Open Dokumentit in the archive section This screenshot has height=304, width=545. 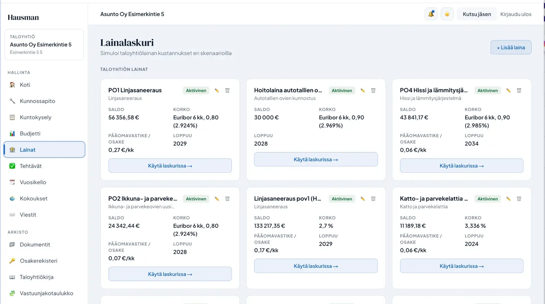tap(44, 244)
